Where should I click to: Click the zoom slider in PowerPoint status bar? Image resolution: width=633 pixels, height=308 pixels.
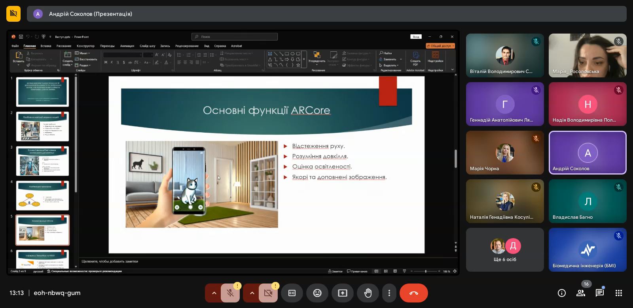(x=426, y=271)
